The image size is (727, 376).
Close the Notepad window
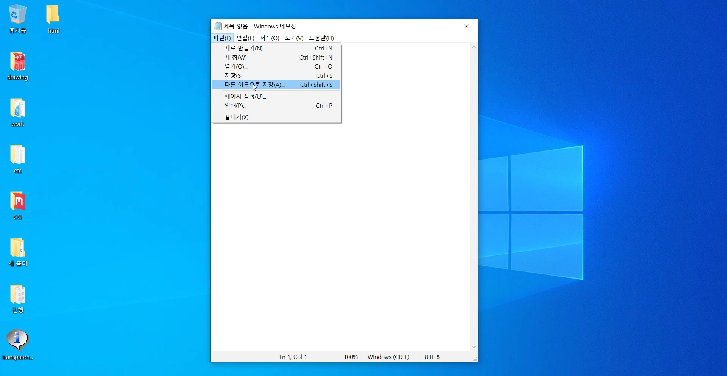click(x=466, y=26)
